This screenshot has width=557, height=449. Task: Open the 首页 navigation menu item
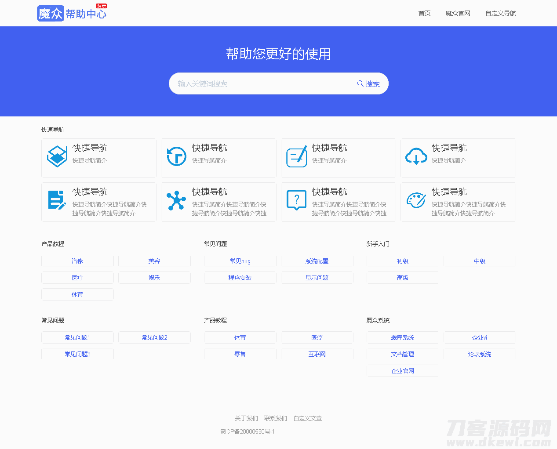coord(424,13)
